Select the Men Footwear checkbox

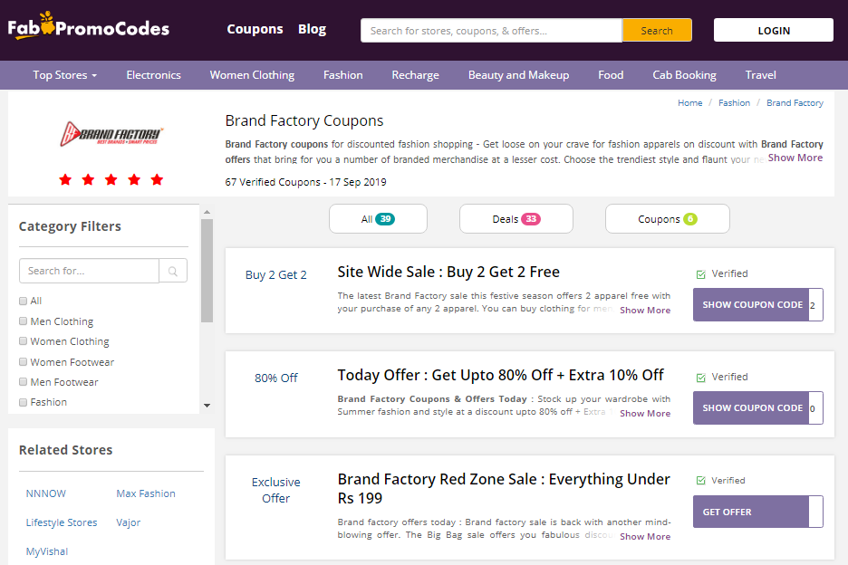pyautogui.click(x=23, y=382)
